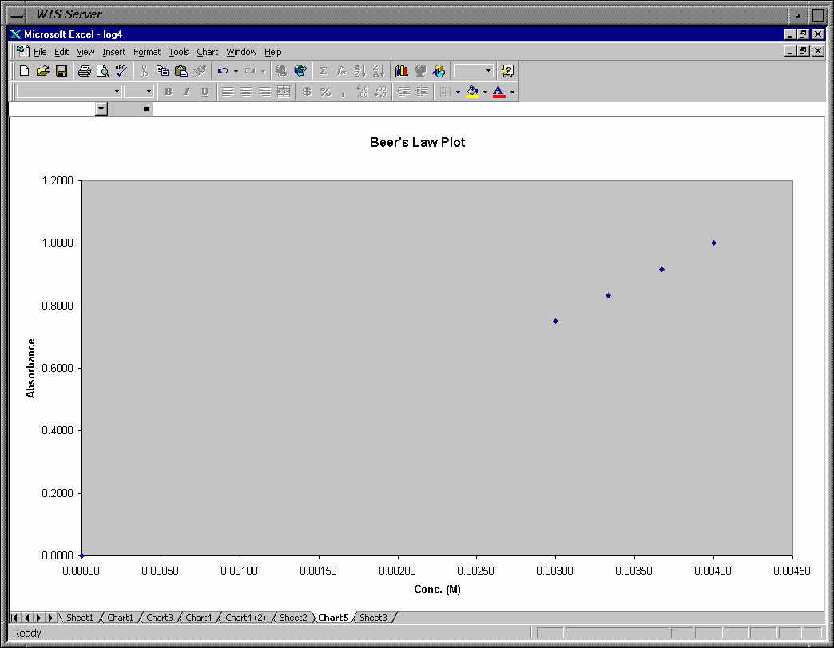
Task: Open a file with Open folder icon
Action: [x=43, y=71]
